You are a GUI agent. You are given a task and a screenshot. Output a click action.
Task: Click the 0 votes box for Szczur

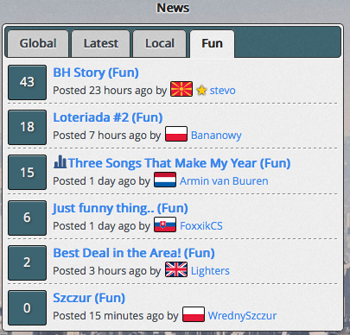[27, 307]
